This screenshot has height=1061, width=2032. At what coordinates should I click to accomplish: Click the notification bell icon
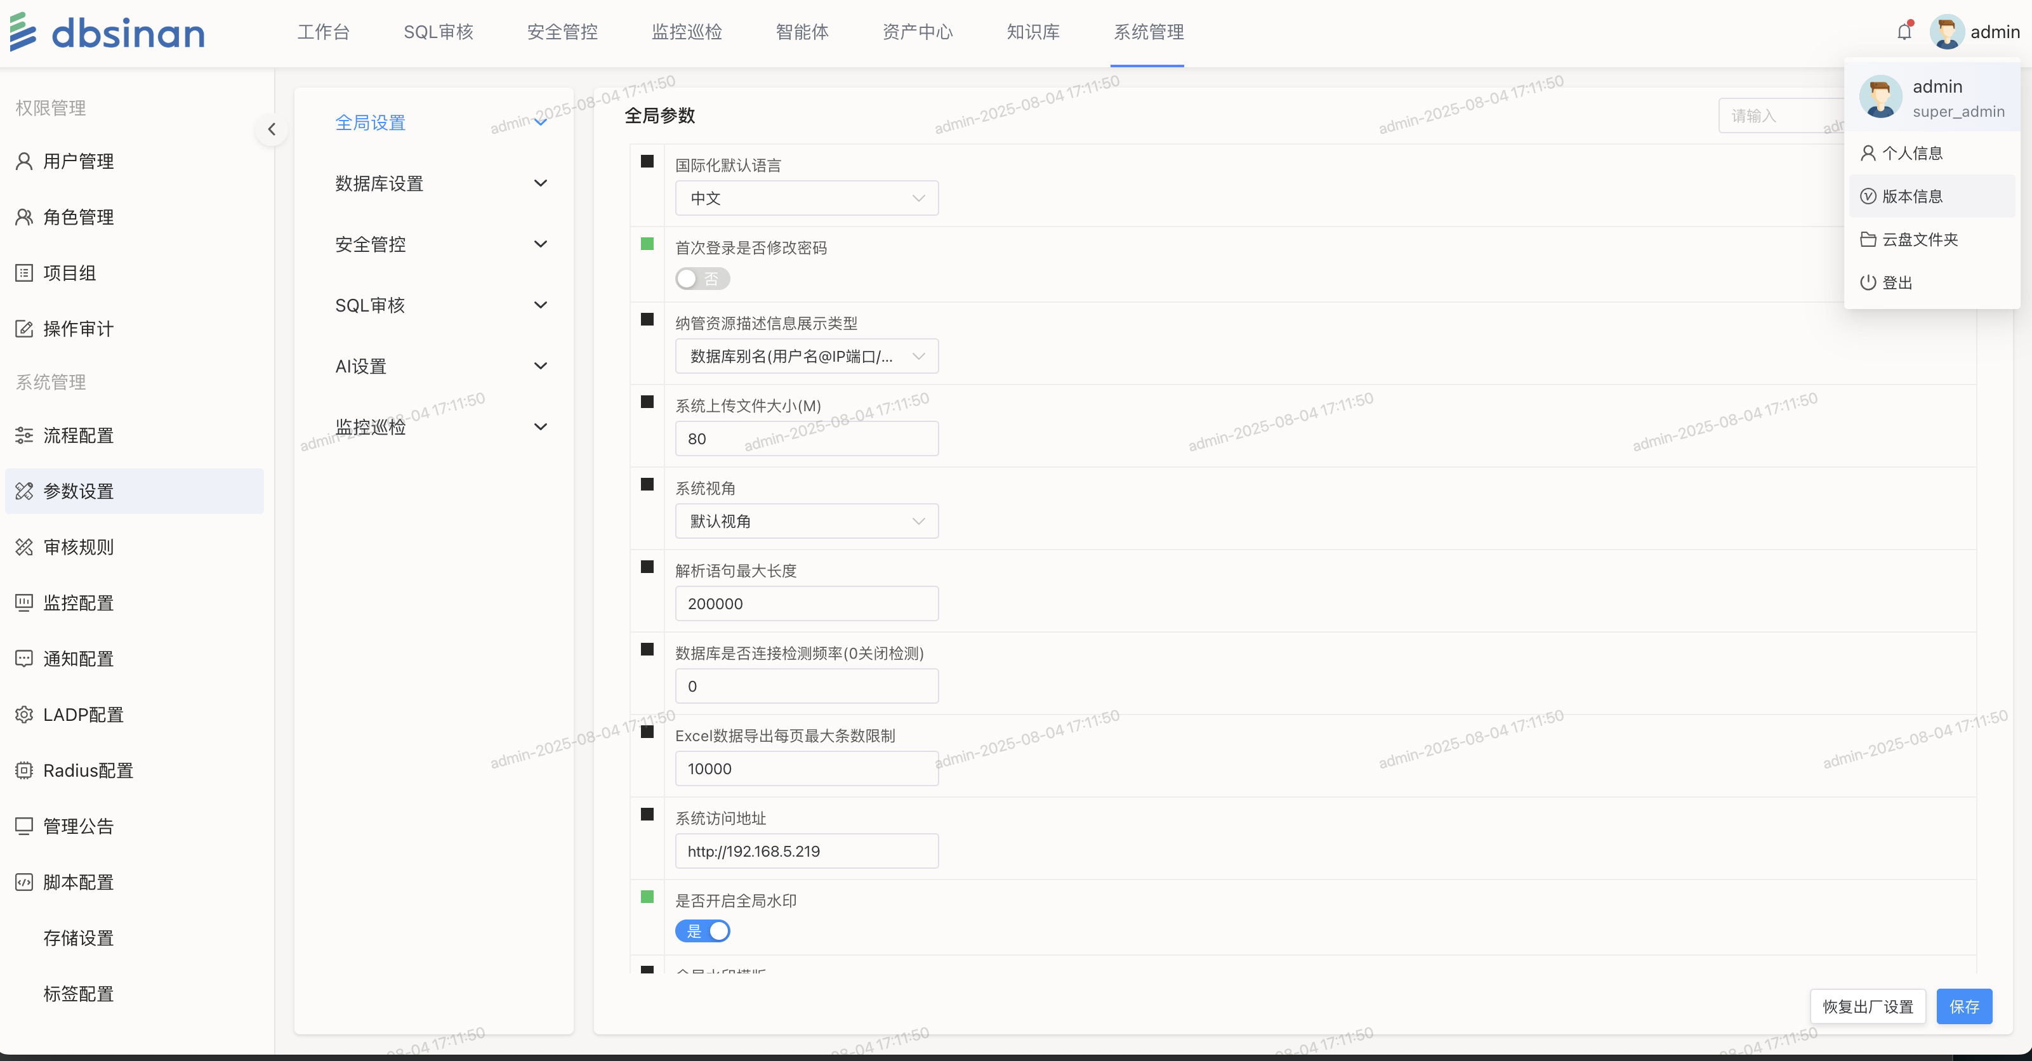(x=1904, y=32)
